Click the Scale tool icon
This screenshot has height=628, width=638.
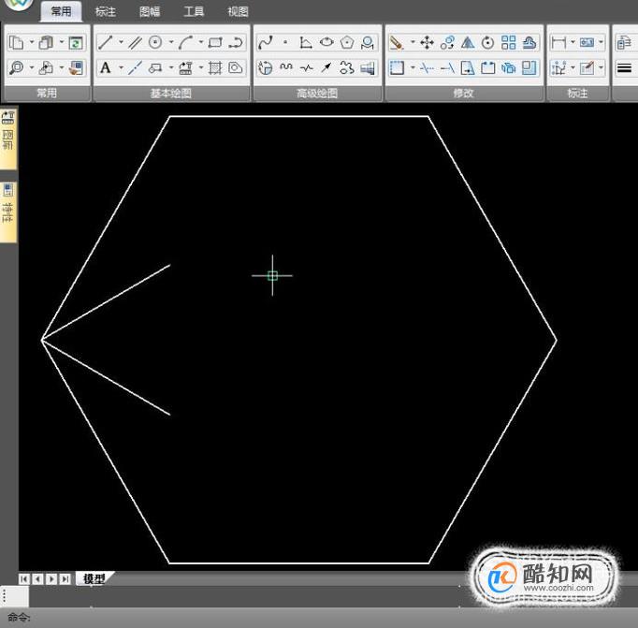[529, 67]
